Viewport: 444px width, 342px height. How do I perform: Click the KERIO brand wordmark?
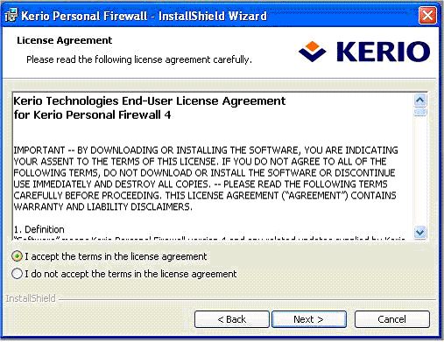click(x=383, y=52)
